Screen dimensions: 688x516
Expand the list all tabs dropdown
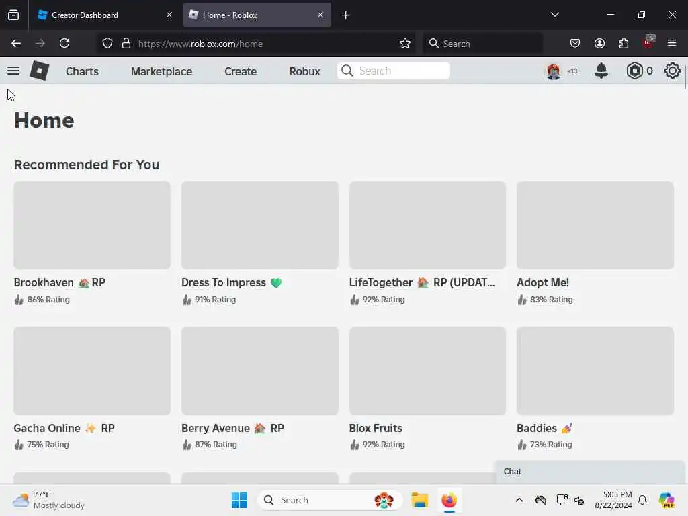click(554, 15)
